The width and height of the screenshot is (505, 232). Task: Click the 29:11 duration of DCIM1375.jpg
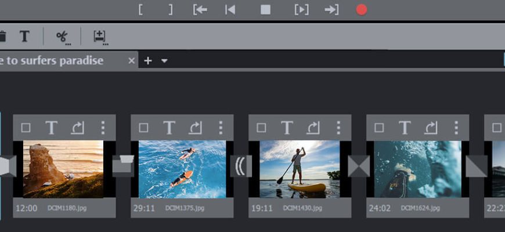[145, 208]
